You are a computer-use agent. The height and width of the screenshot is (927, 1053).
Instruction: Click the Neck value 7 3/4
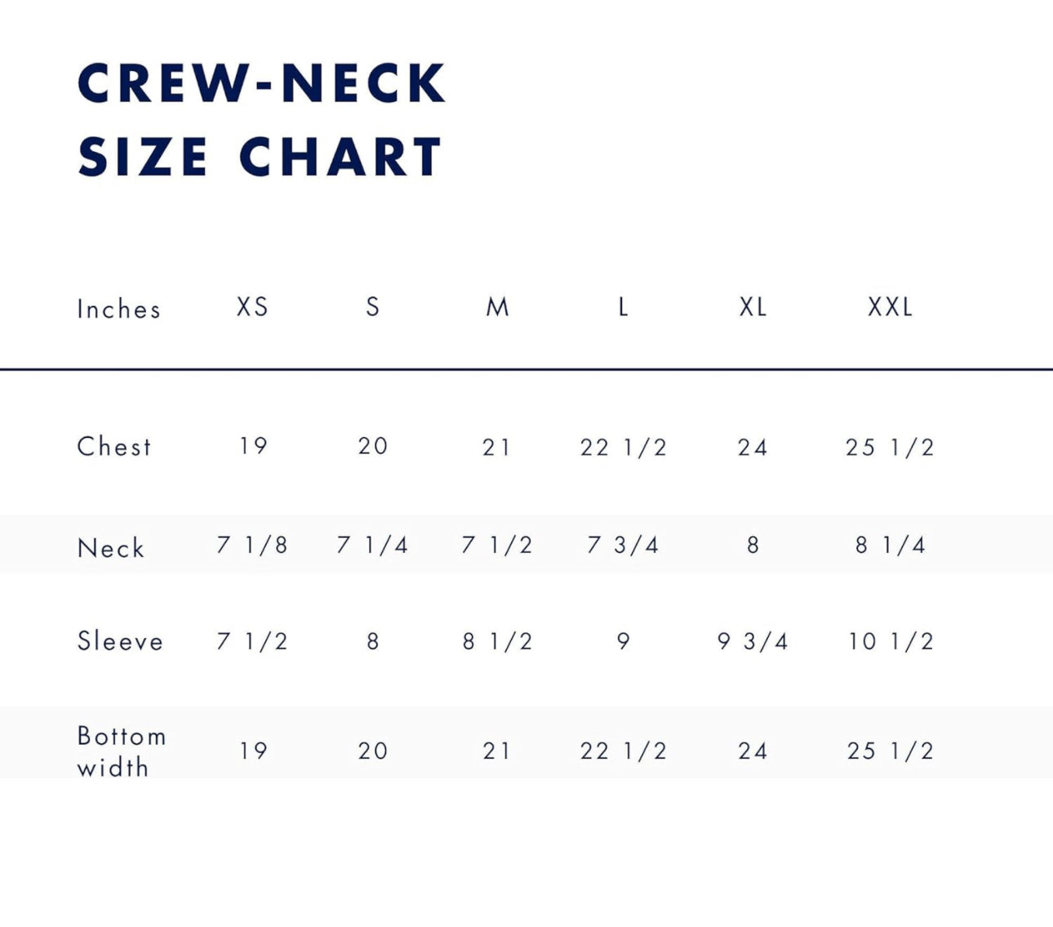(623, 545)
